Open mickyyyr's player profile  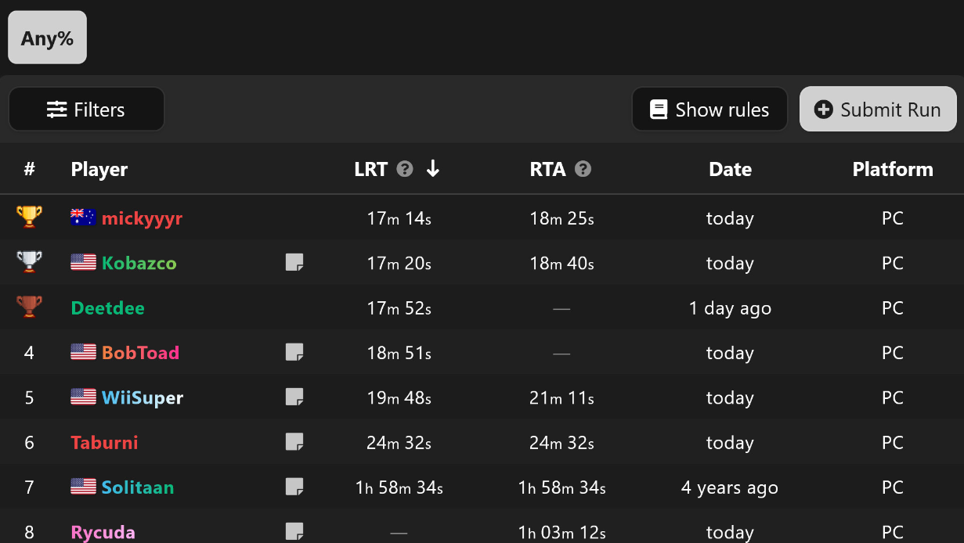142,218
